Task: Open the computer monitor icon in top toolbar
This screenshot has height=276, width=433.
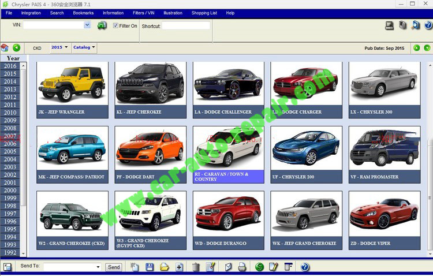Action: (x=389, y=25)
